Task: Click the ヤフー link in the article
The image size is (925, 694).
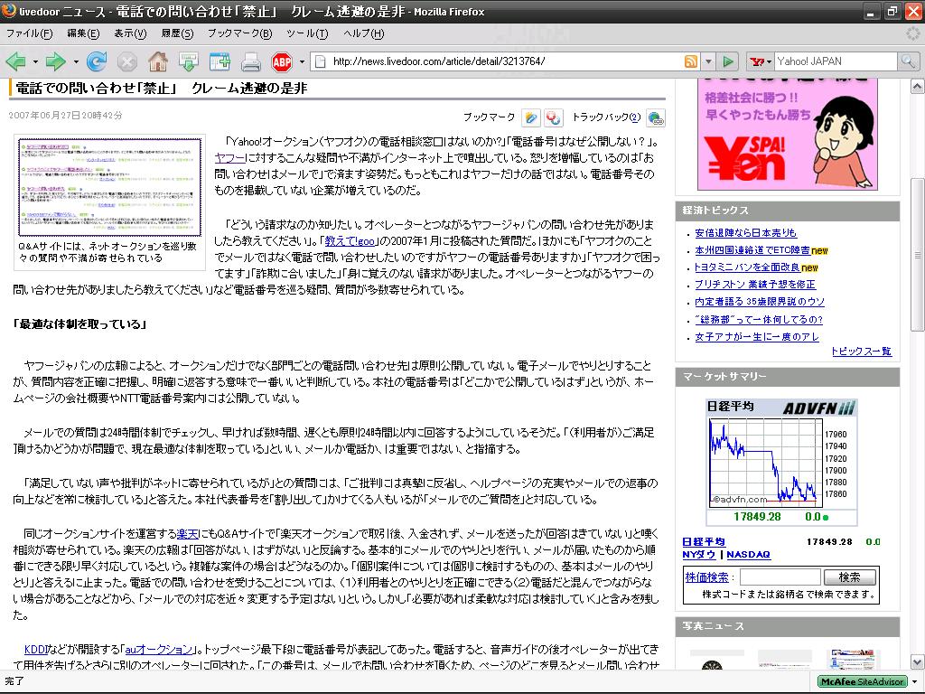Action: coord(230,158)
